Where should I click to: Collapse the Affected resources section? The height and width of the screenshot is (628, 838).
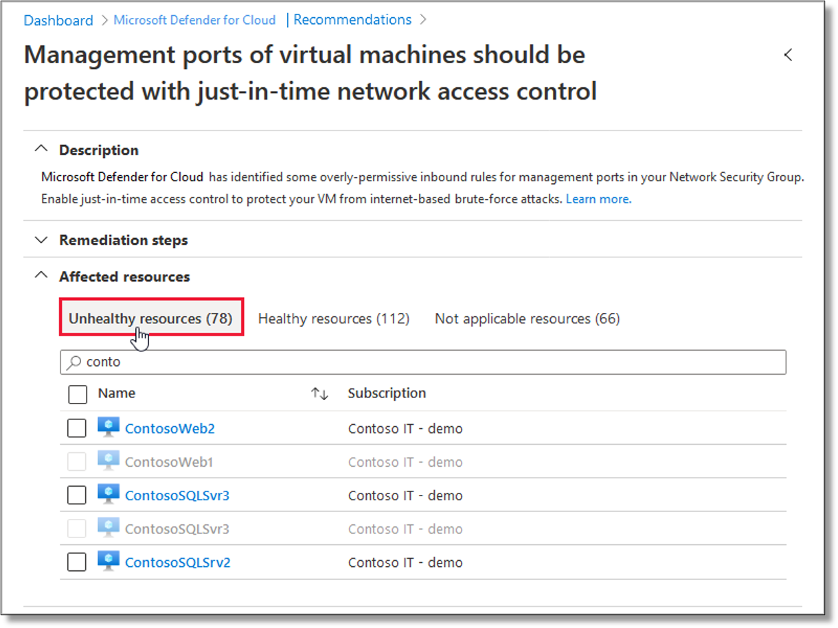click(x=42, y=276)
